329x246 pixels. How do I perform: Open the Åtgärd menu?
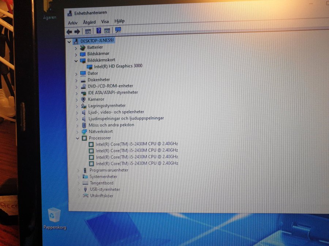(x=89, y=22)
